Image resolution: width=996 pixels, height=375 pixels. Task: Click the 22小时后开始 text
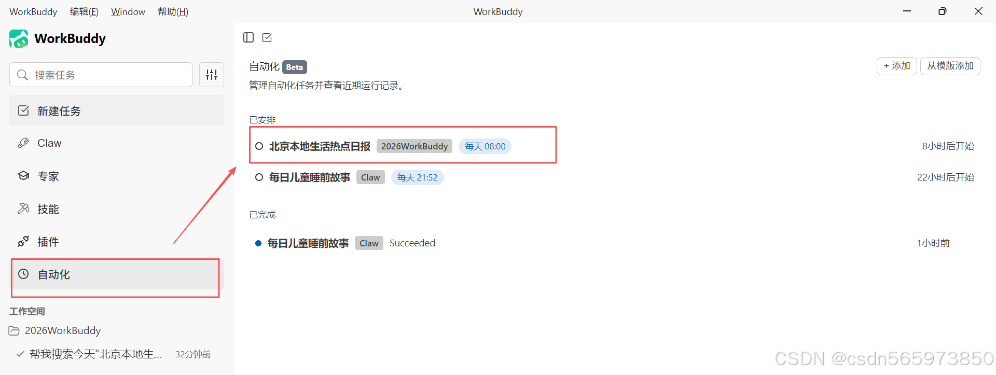point(946,177)
